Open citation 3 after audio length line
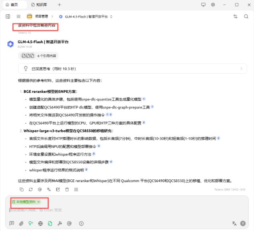This screenshot has height=231, width=254. pyautogui.click(x=218, y=138)
